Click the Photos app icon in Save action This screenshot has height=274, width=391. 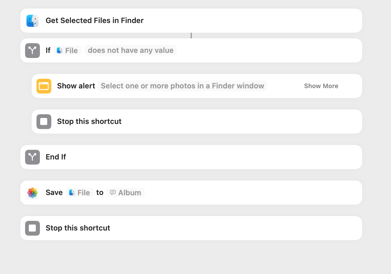pyautogui.click(x=32, y=193)
